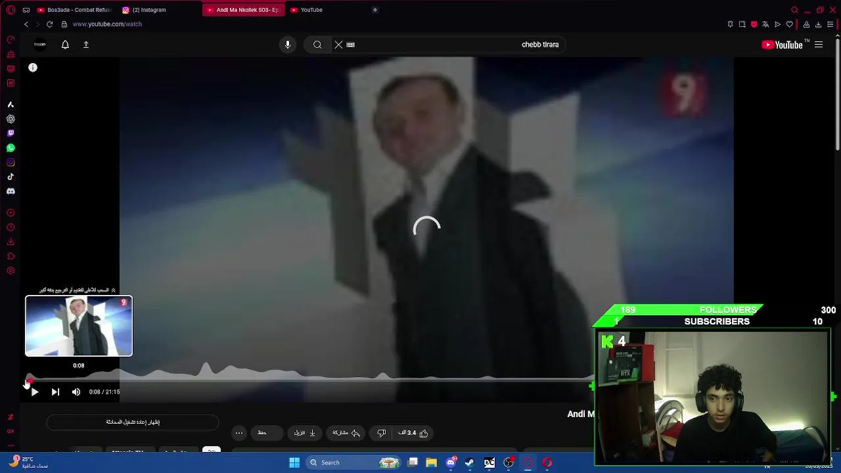Play the video

[x=35, y=392]
